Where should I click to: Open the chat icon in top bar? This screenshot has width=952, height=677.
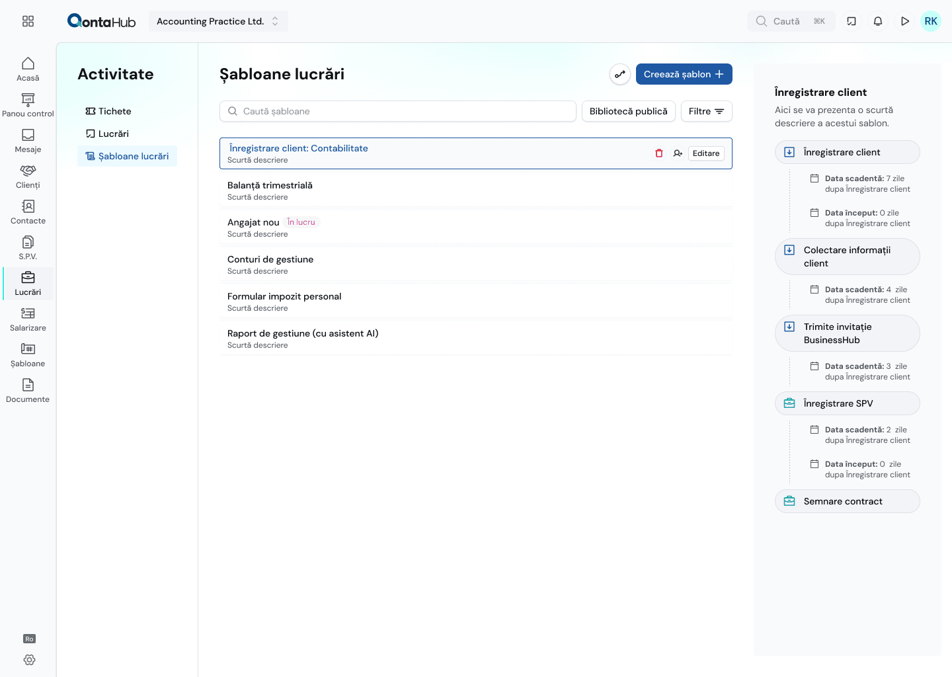click(x=852, y=21)
